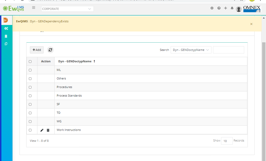Select the Others row text
The image size is (266, 161).
click(61, 78)
